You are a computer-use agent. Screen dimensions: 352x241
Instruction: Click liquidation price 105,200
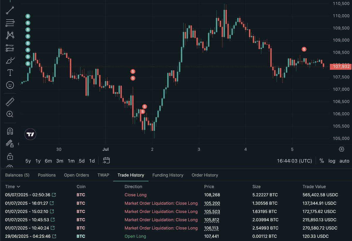(212, 203)
